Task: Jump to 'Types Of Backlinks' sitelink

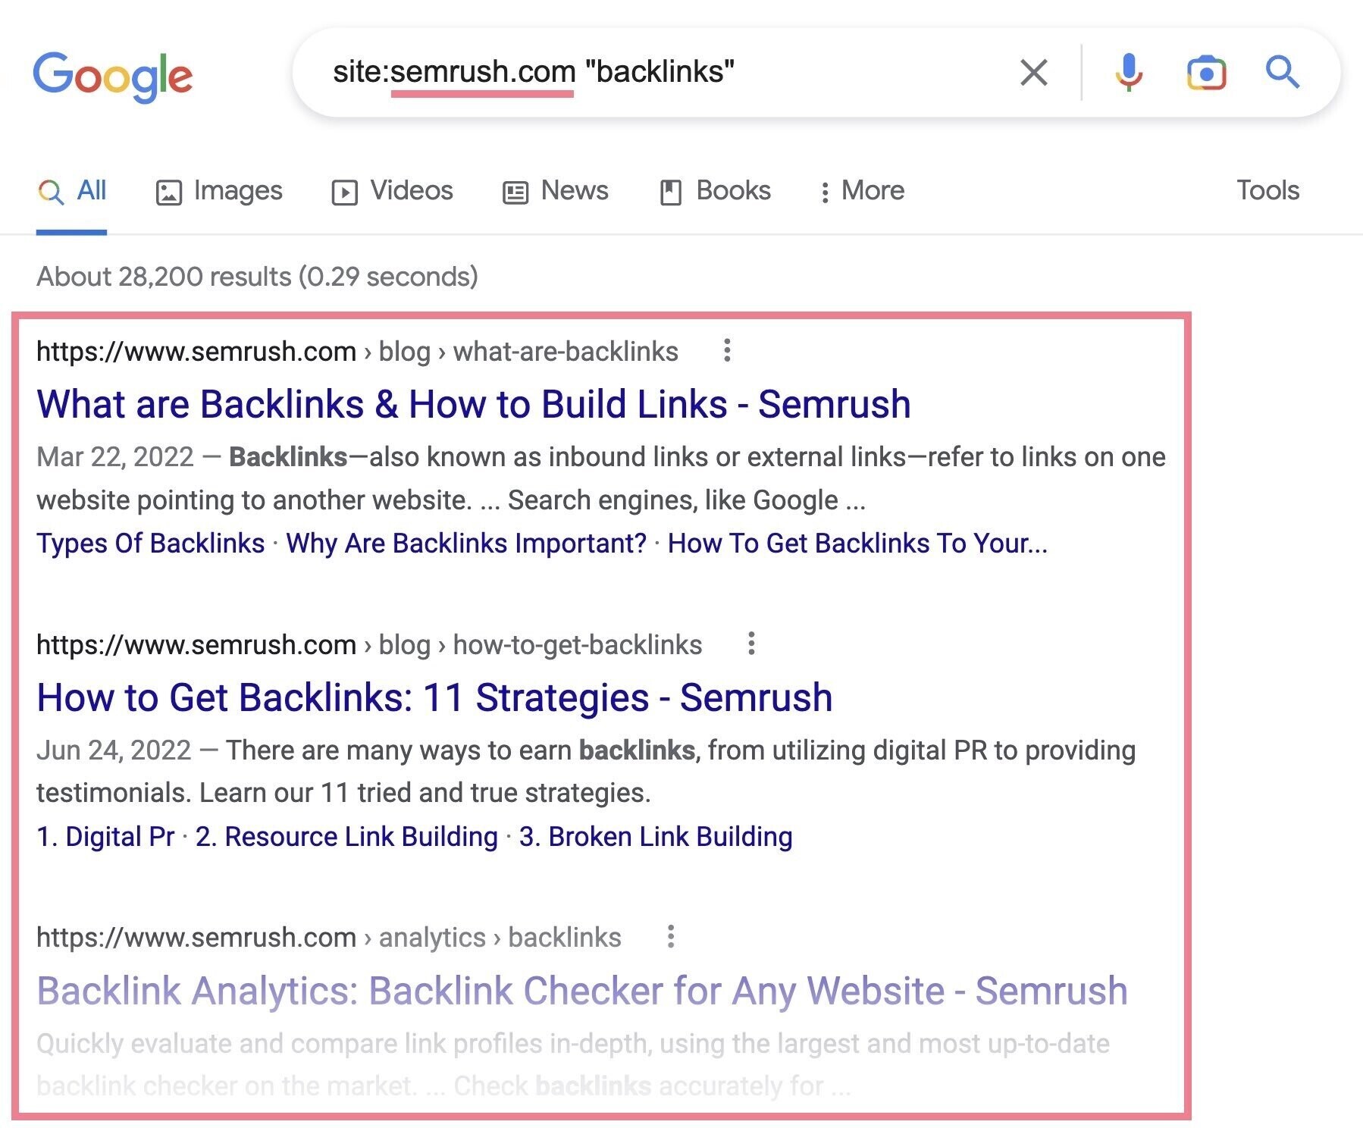Action: coord(151,544)
